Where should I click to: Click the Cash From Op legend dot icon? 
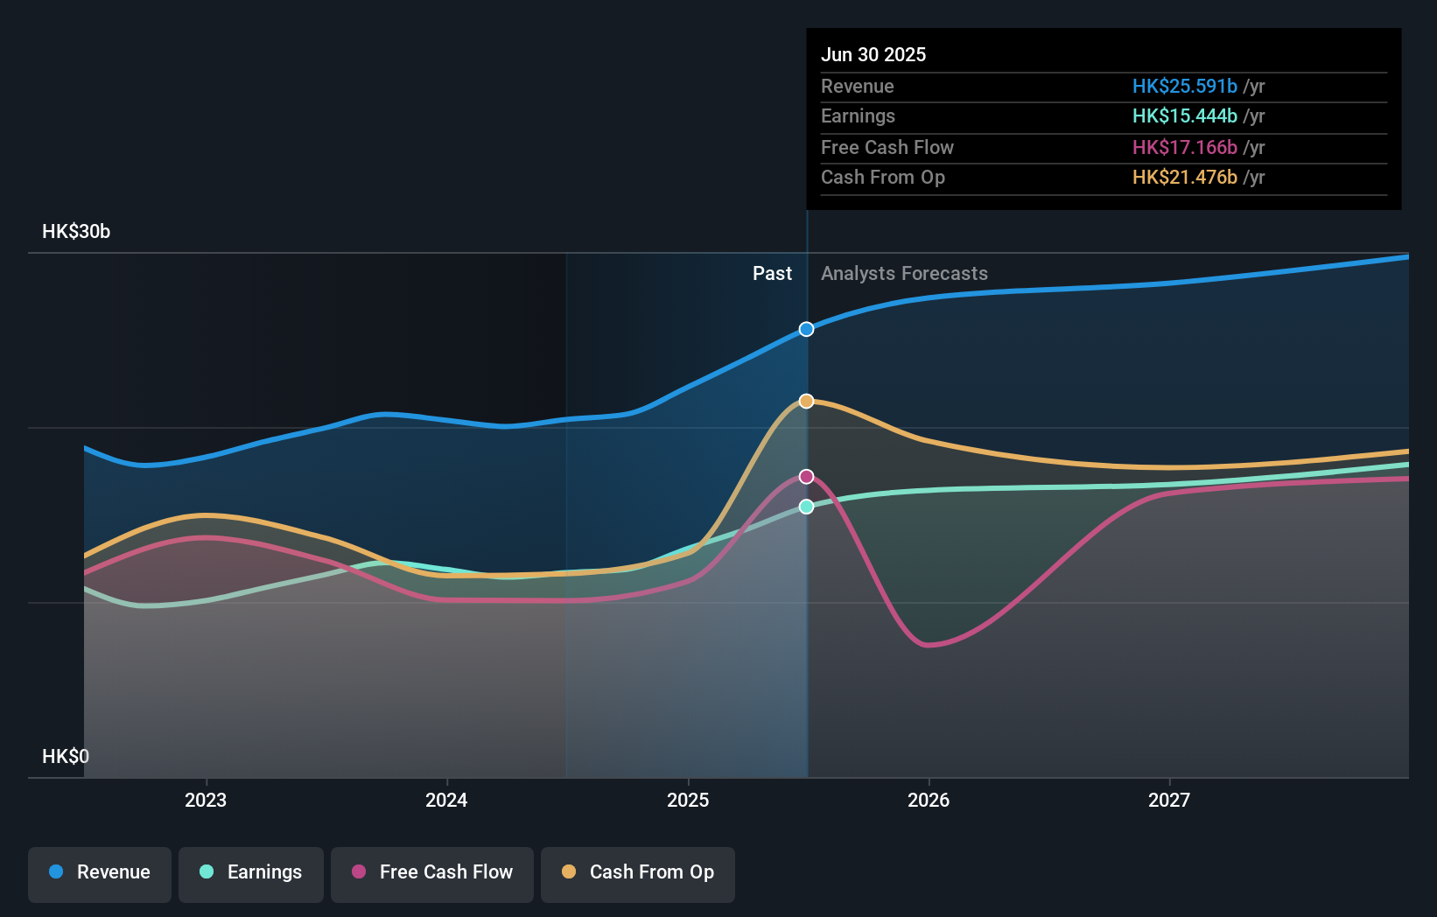click(x=569, y=872)
